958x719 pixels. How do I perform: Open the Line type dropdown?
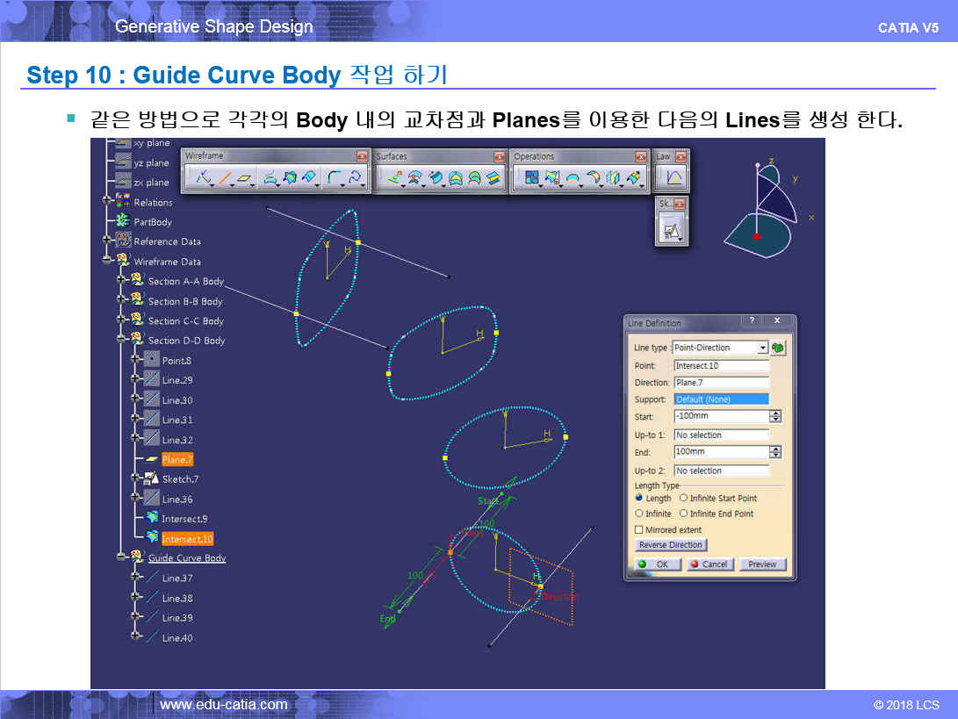(x=762, y=348)
